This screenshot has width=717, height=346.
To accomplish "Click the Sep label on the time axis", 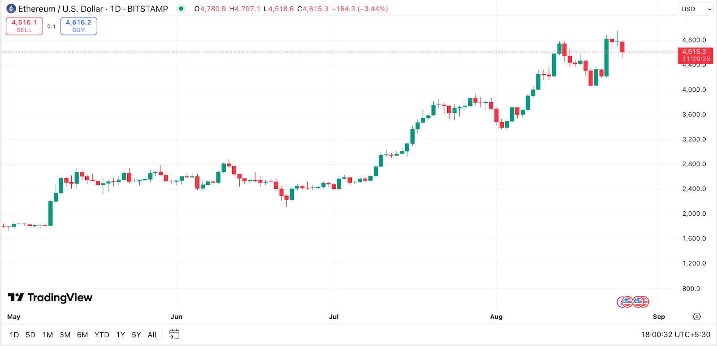I will 659,316.
